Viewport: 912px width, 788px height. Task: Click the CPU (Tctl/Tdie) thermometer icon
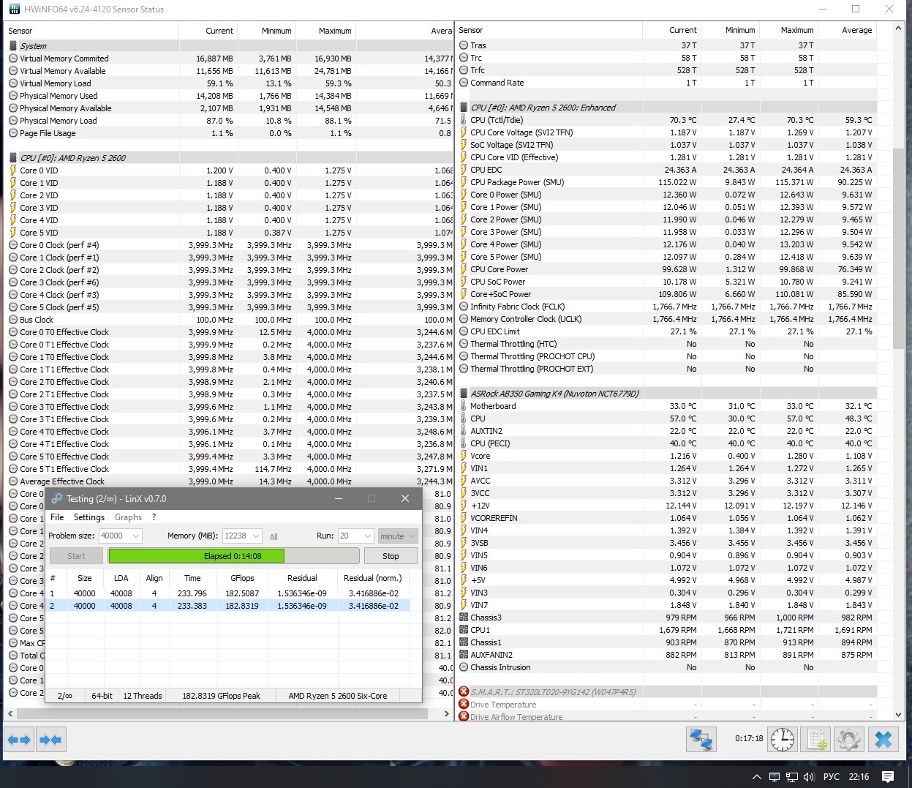pyautogui.click(x=464, y=120)
